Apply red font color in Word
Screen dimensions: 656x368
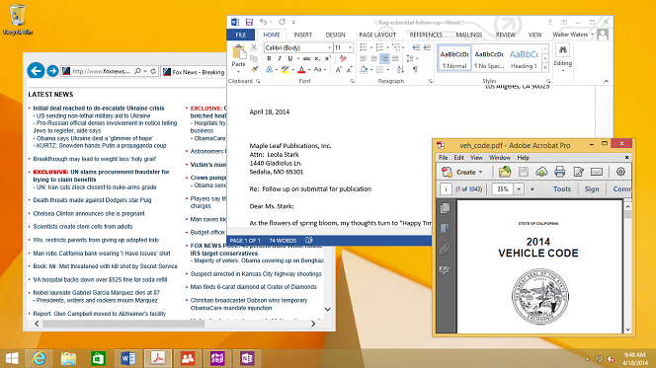(301, 69)
